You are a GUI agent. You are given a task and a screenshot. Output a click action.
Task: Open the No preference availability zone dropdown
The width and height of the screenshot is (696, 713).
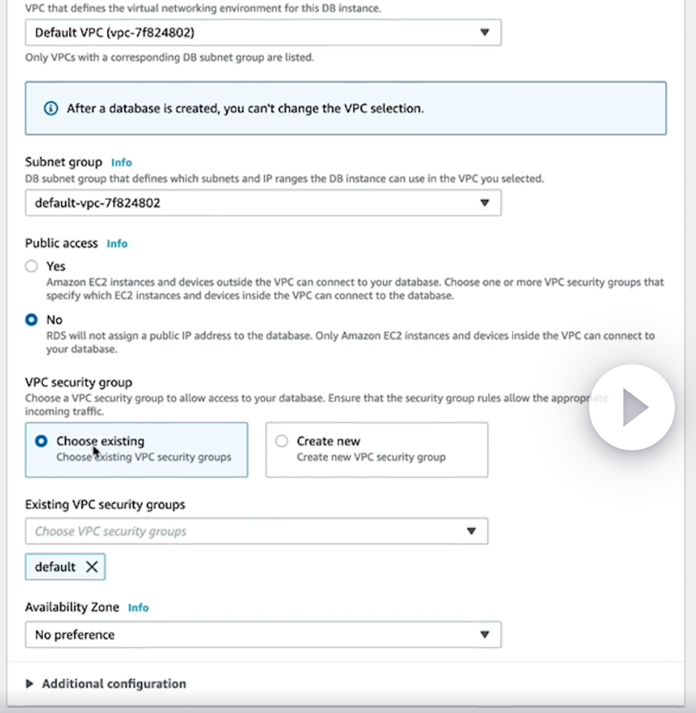pyautogui.click(x=248, y=635)
